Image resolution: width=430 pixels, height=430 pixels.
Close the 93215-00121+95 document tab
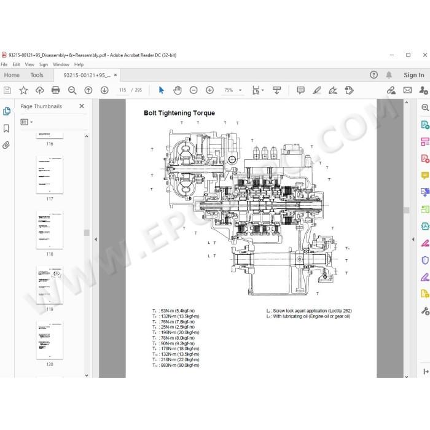coord(115,75)
